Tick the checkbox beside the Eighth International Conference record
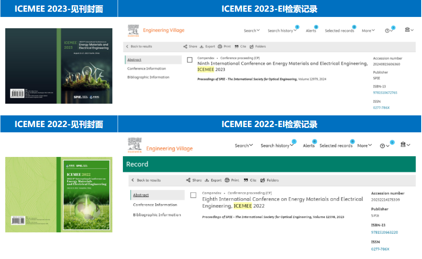Screen dimensions: 422x259 (193, 195)
